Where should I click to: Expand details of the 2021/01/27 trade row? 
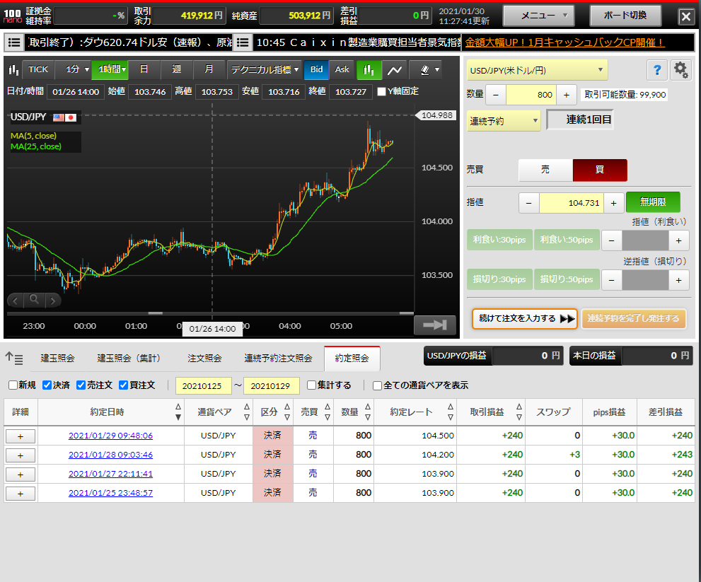point(21,475)
